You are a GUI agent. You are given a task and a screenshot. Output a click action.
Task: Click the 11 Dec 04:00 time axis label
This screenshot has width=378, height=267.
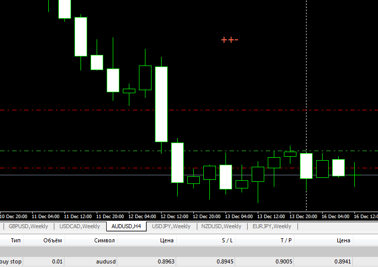click(46, 216)
